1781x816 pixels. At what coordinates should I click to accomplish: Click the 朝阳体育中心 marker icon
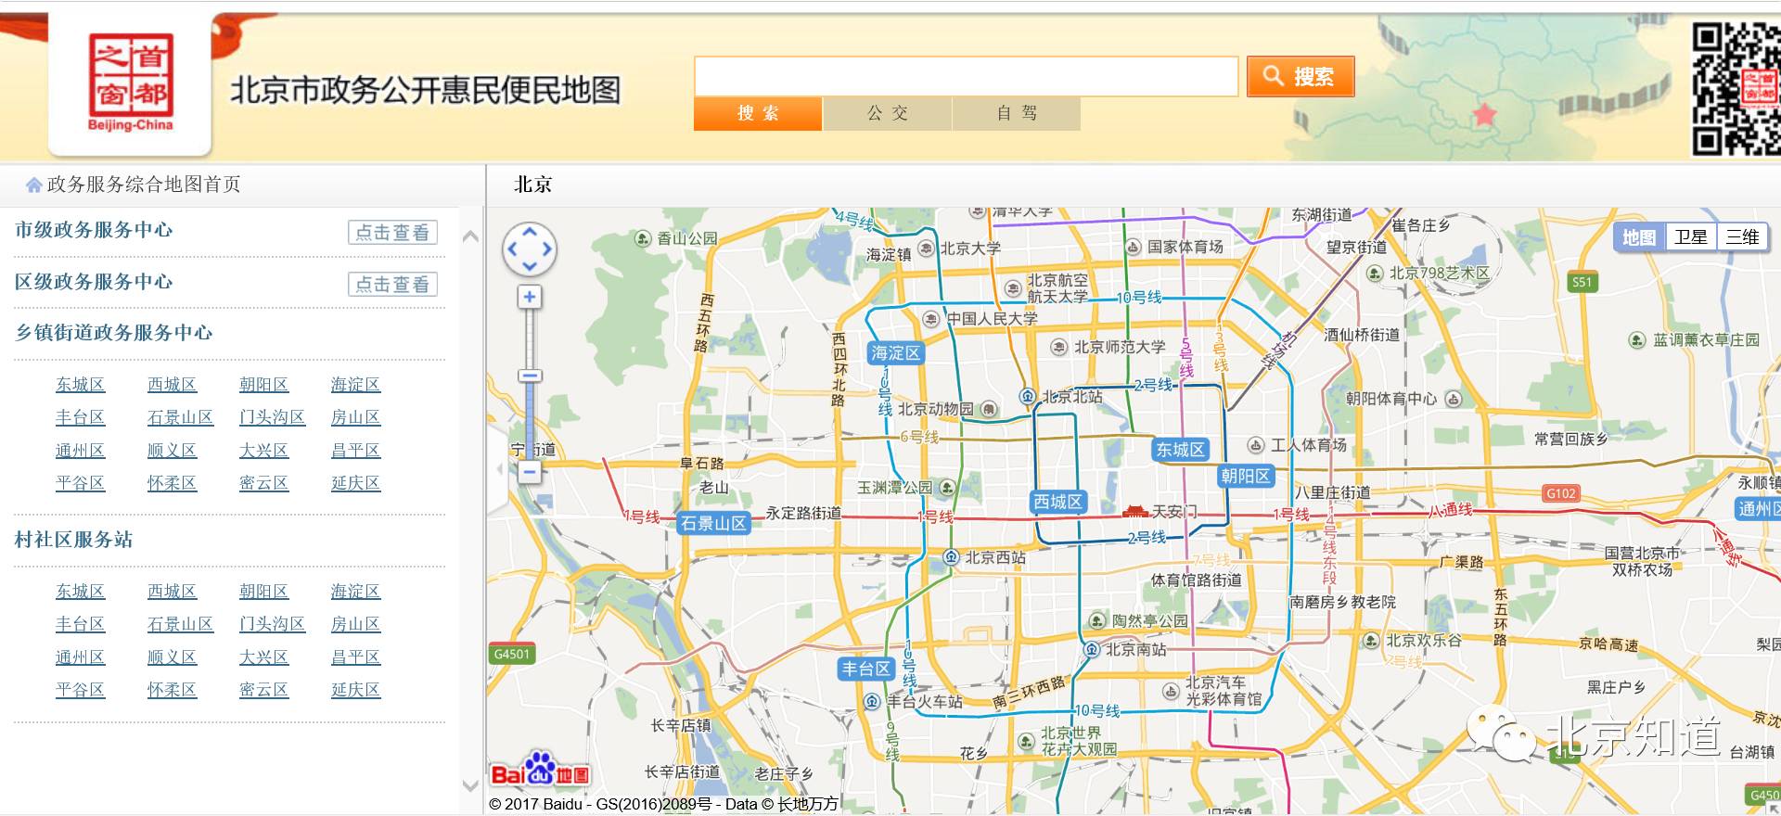1454,399
